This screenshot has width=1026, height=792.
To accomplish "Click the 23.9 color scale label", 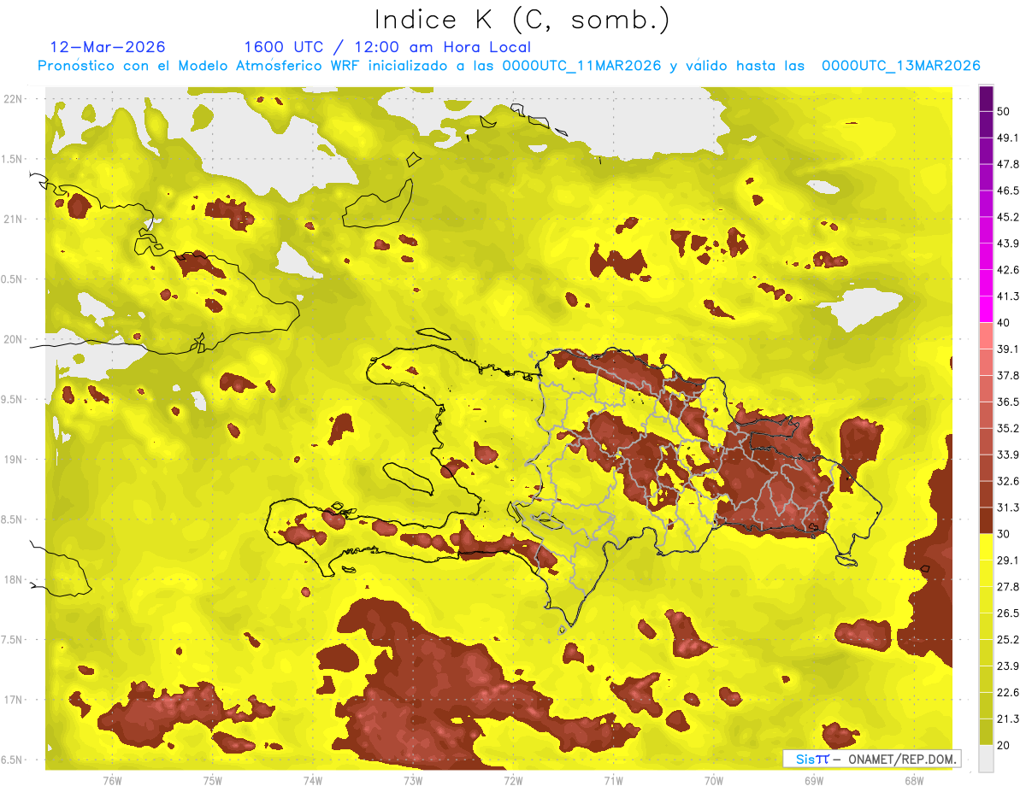I will (x=1008, y=666).
